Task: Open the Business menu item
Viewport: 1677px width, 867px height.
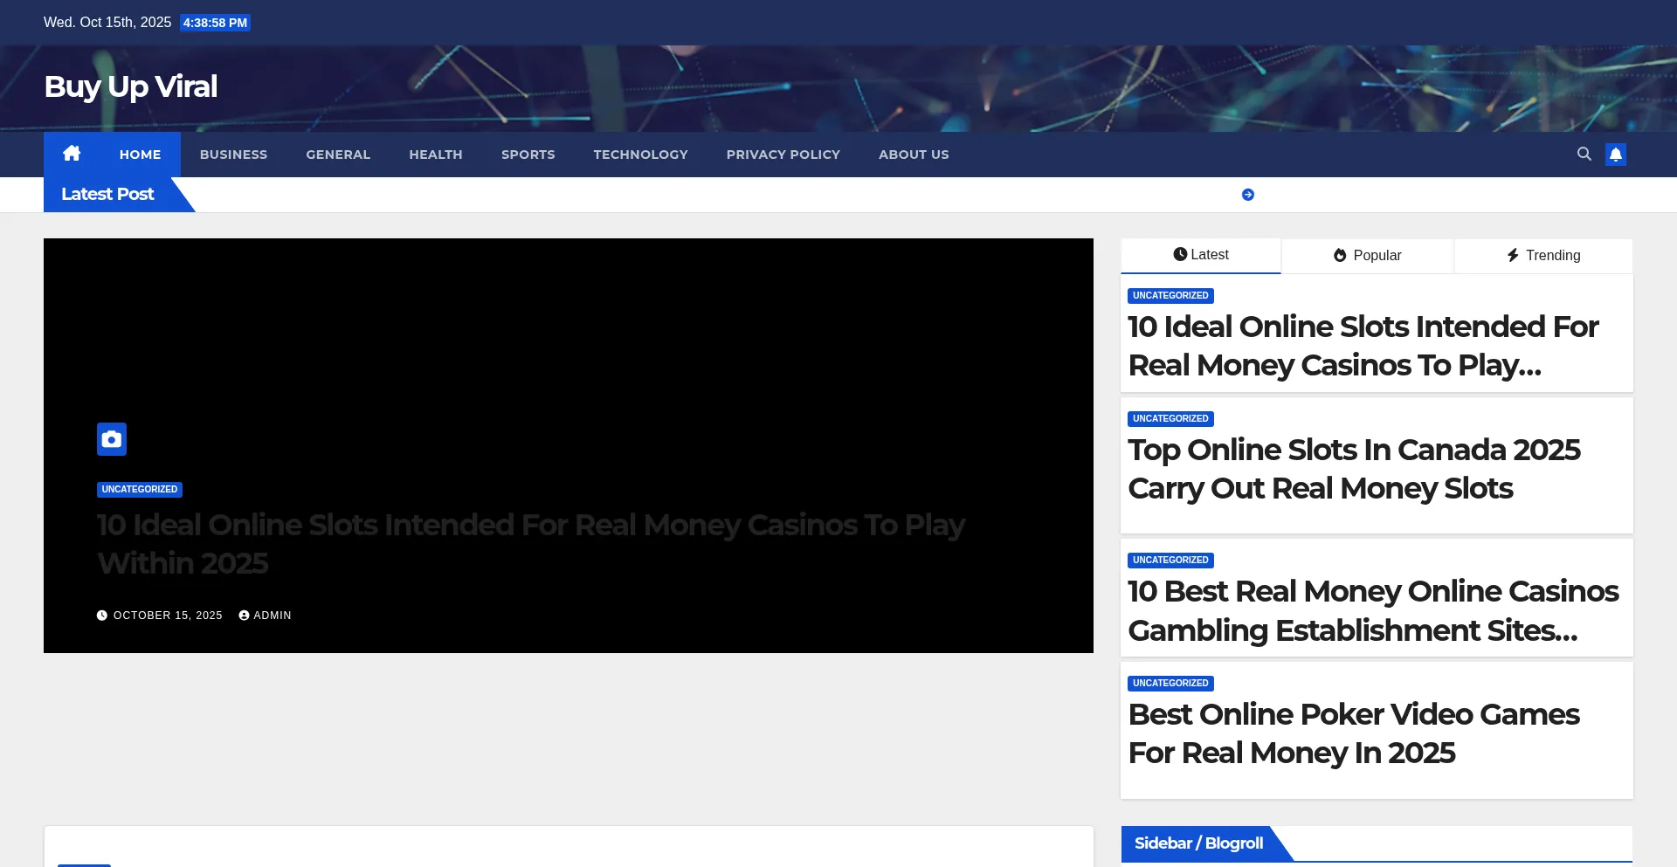Action: 233,155
